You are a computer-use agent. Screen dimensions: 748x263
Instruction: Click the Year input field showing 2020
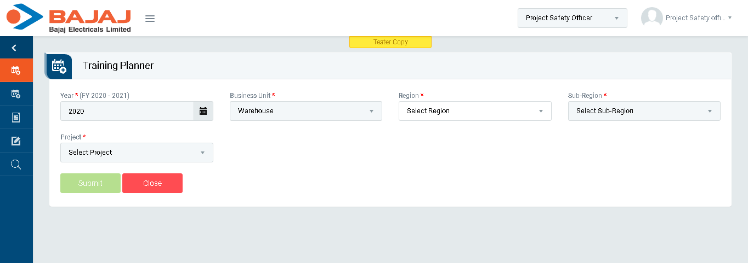coord(127,111)
